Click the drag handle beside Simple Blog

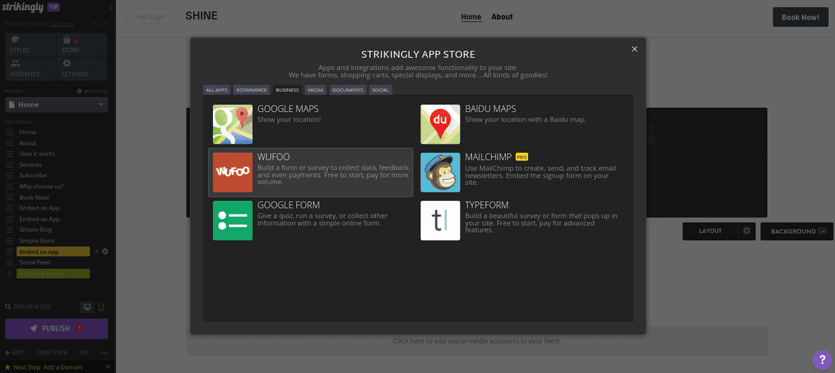coord(10,230)
